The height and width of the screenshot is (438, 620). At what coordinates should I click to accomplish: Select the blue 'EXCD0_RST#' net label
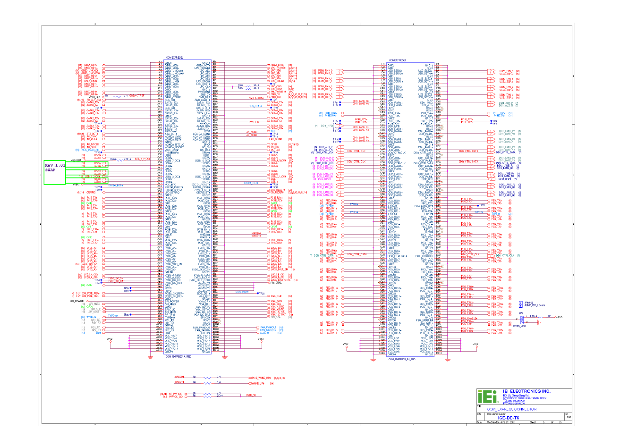click(x=116, y=185)
